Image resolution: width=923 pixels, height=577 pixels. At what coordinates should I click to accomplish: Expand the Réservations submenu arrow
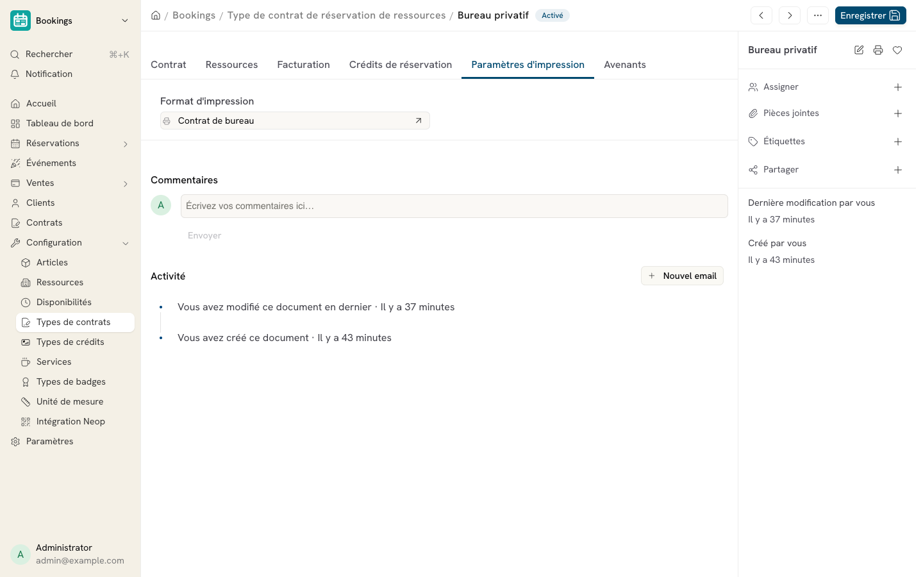126,144
